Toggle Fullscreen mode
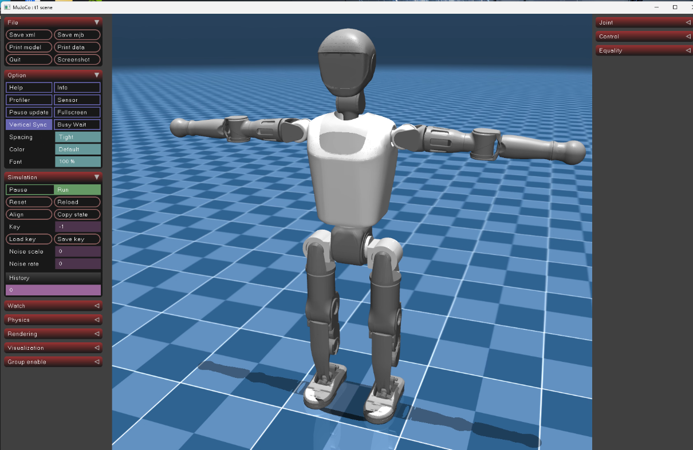This screenshot has width=693, height=450. [x=77, y=112]
